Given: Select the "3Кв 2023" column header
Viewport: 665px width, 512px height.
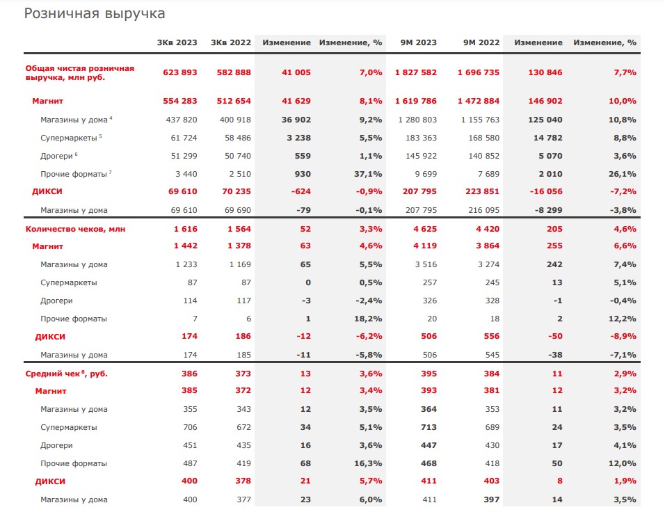Looking at the screenshot, I should point(177,42).
